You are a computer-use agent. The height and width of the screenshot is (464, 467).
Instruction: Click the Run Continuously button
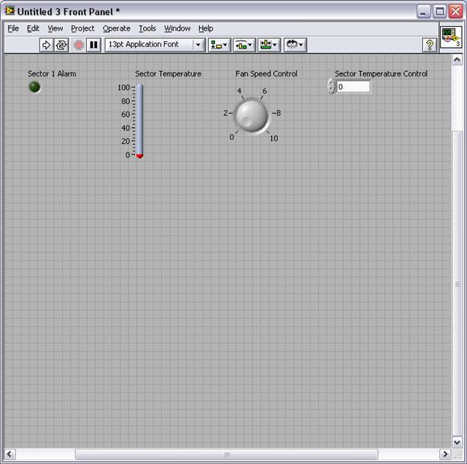pyautogui.click(x=61, y=45)
